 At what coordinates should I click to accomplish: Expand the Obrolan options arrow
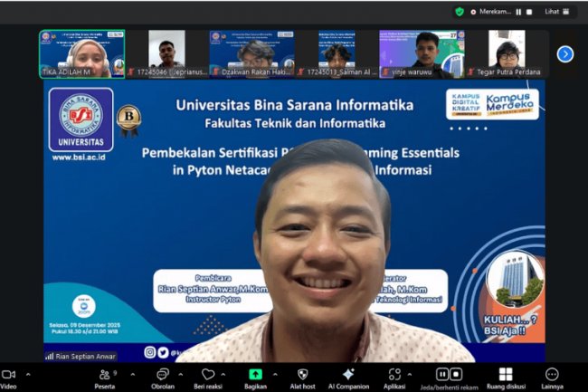coord(180,375)
